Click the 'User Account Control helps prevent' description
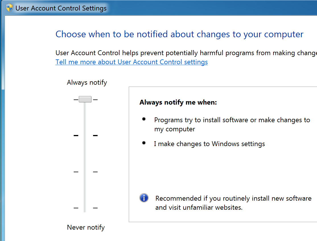 click(186, 53)
